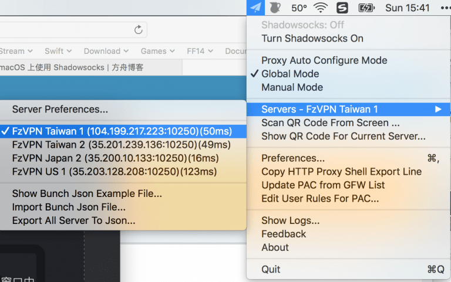The image size is (451, 282).
Task: Select Global Mode option
Action: (x=349, y=74)
